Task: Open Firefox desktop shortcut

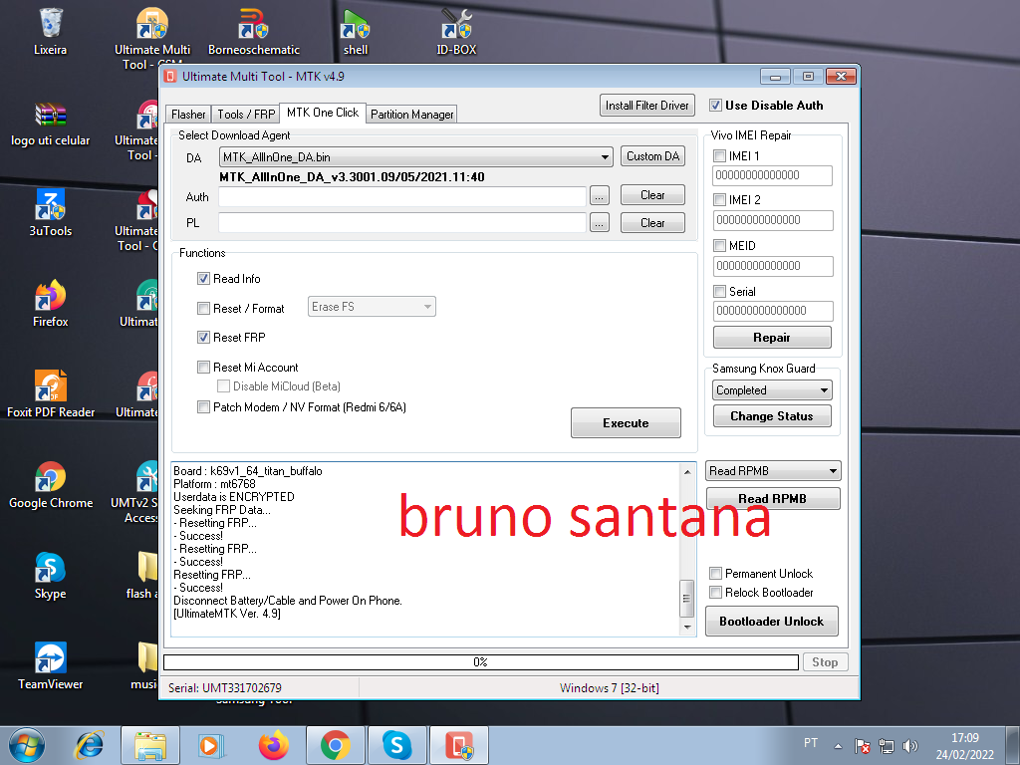Action: (50, 304)
